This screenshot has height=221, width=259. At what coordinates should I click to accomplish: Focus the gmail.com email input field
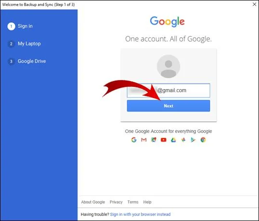point(168,90)
